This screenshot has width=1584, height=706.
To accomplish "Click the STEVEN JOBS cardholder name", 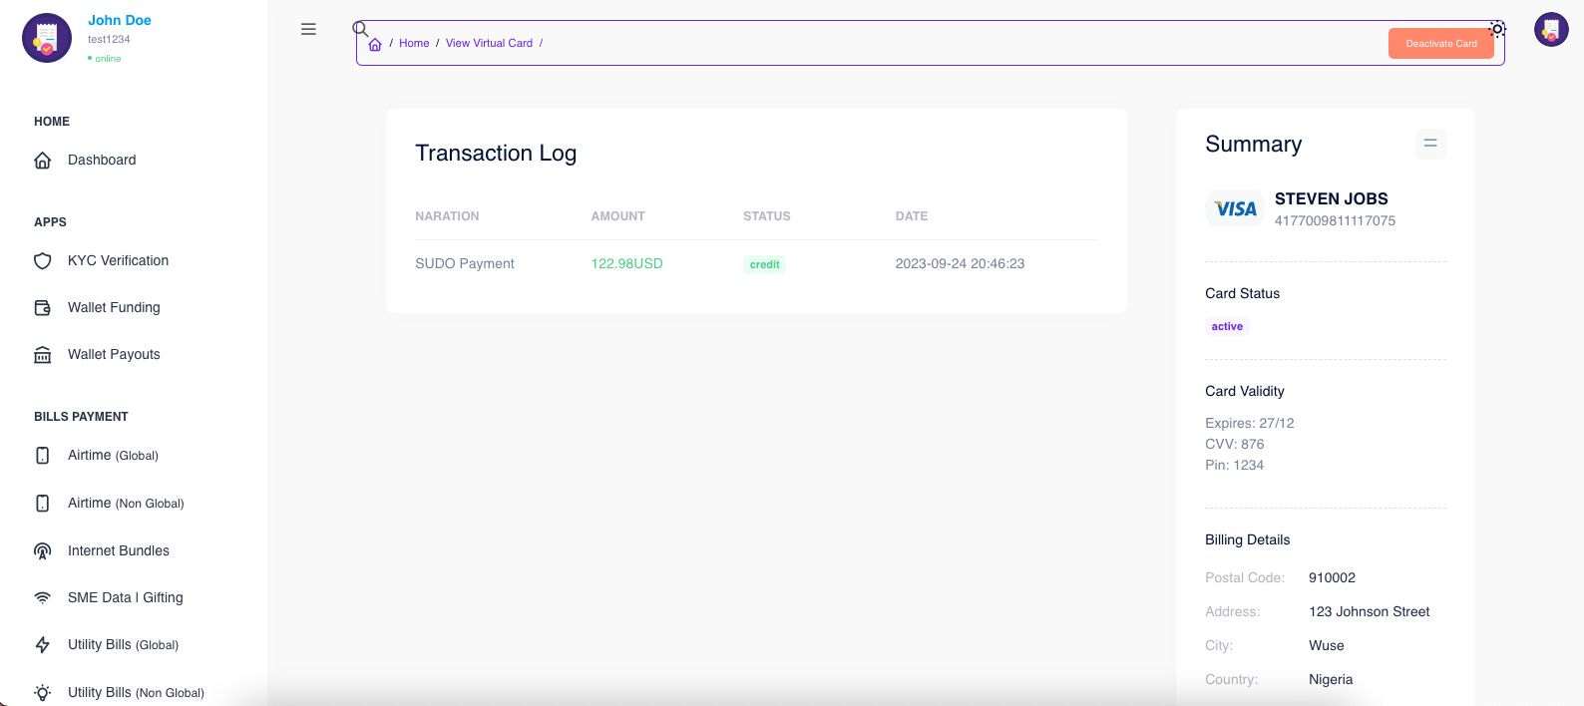I will (1332, 198).
